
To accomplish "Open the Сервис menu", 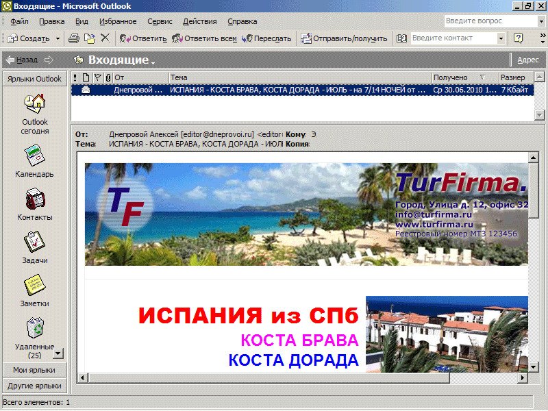I will click(x=160, y=21).
